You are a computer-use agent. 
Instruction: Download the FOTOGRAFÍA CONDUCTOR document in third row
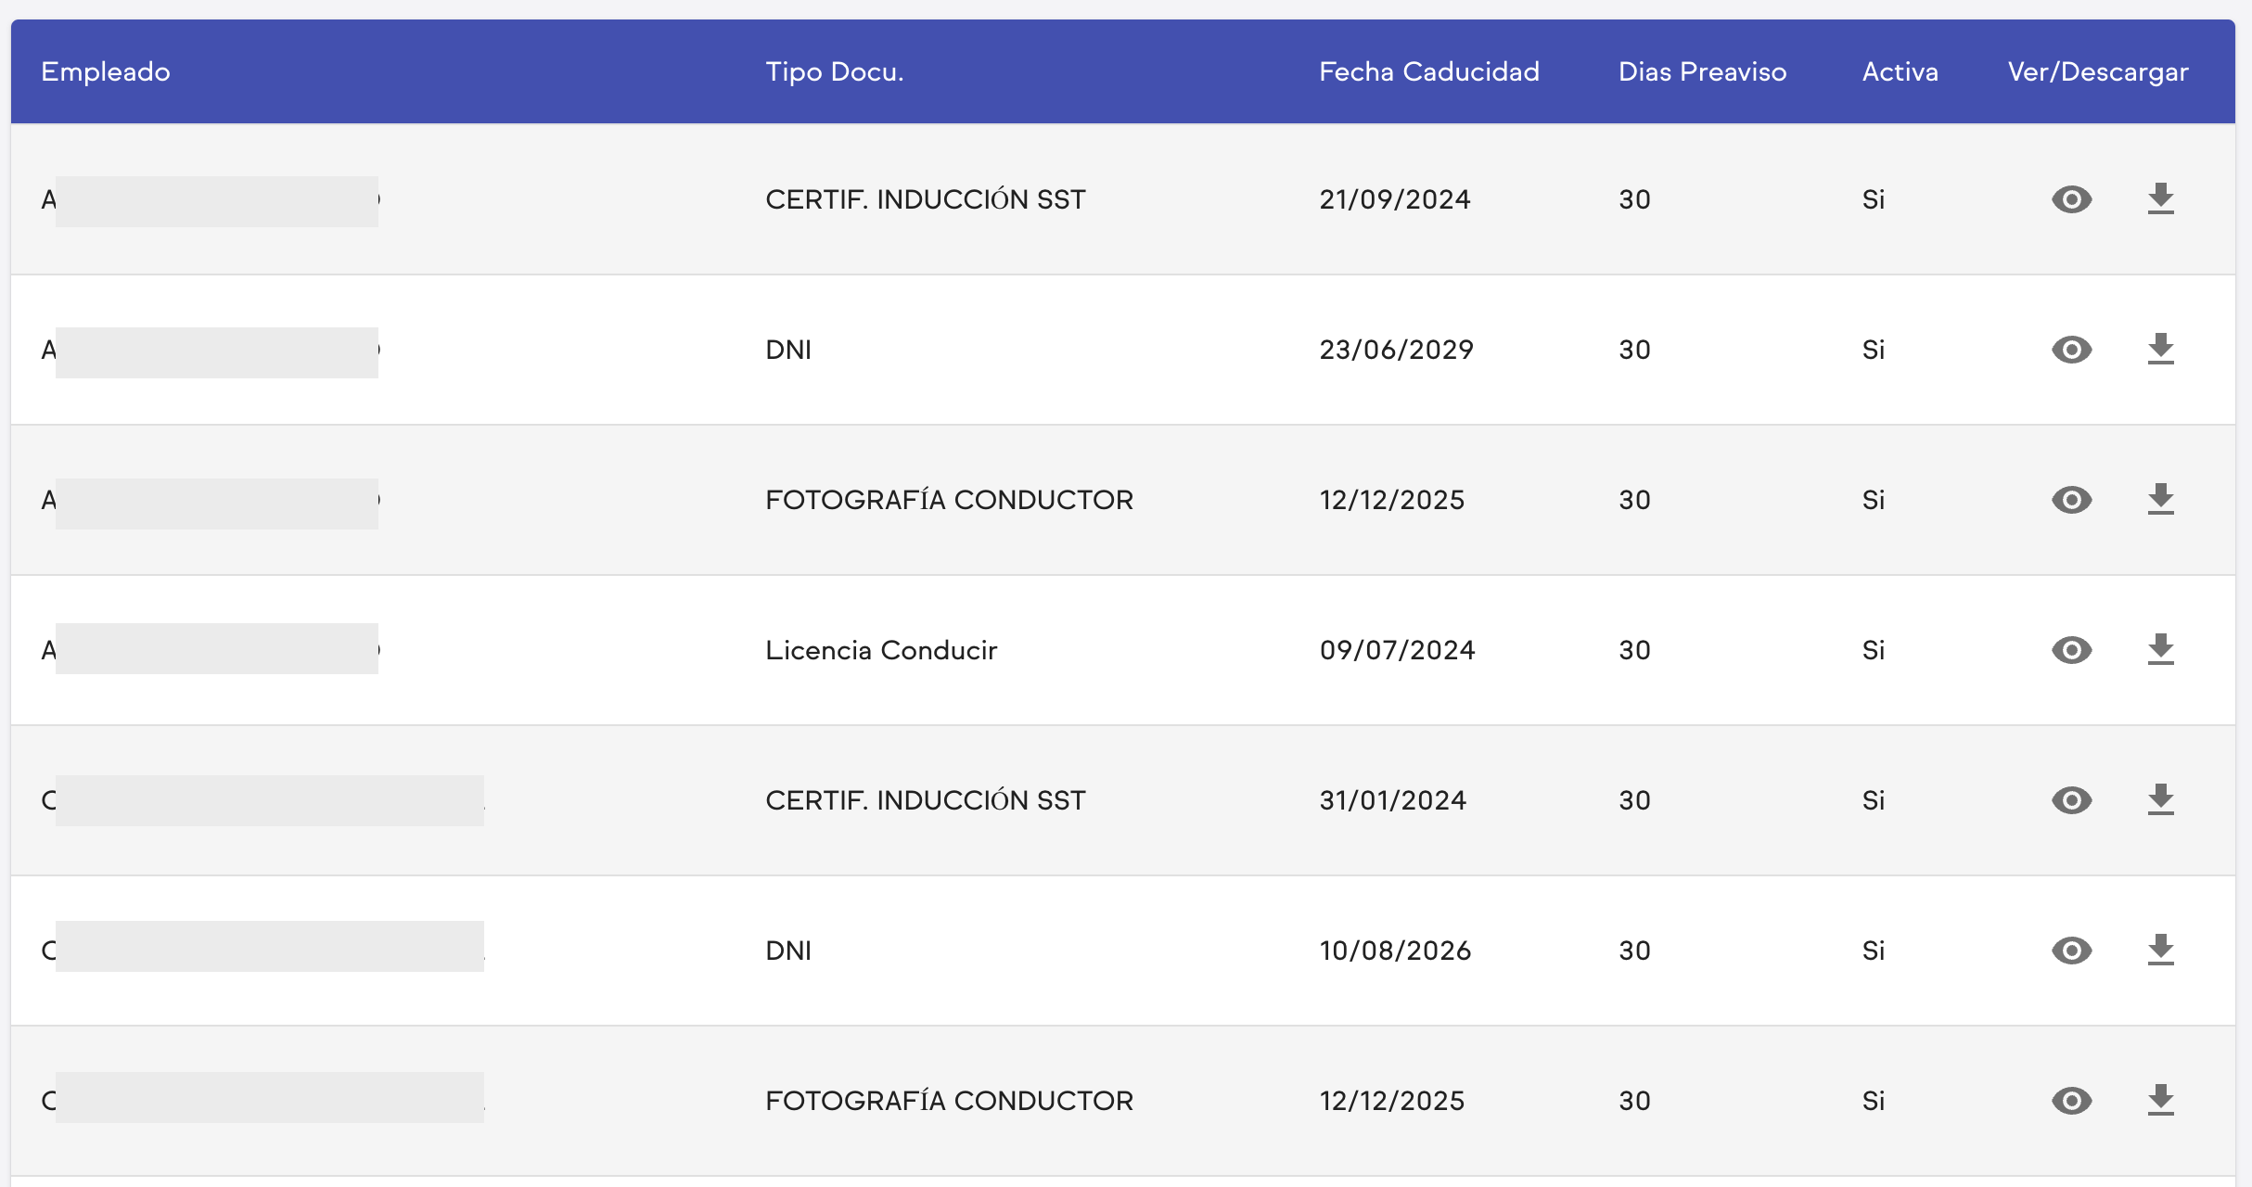click(x=2160, y=500)
